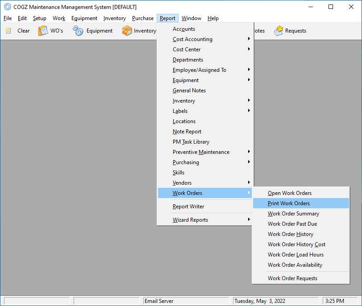The width and height of the screenshot is (362, 306).
Task: Click the COGZ app gear icon
Action: (8, 7)
